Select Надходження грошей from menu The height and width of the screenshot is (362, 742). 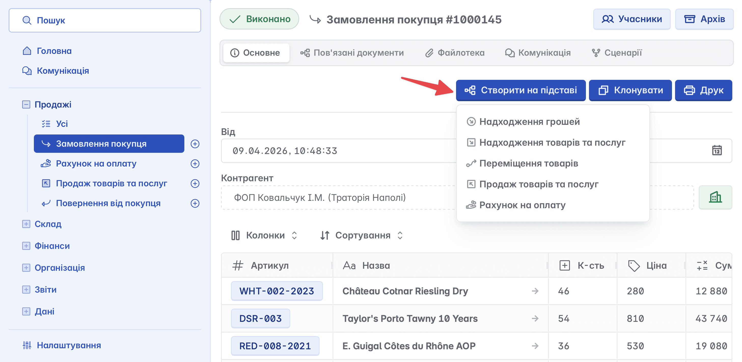(529, 122)
